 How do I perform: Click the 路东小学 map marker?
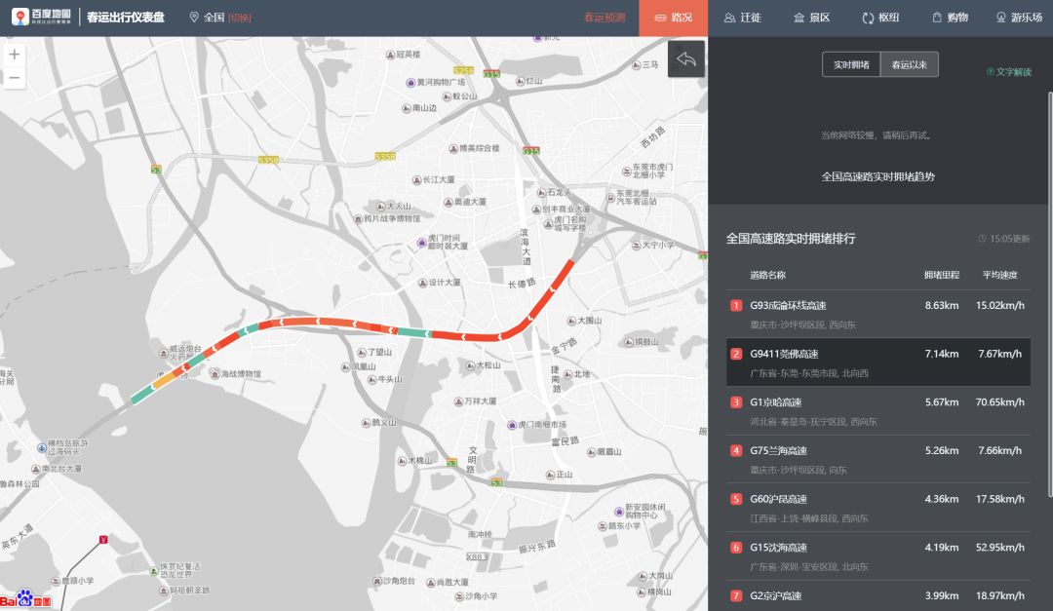pyautogui.click(x=603, y=525)
